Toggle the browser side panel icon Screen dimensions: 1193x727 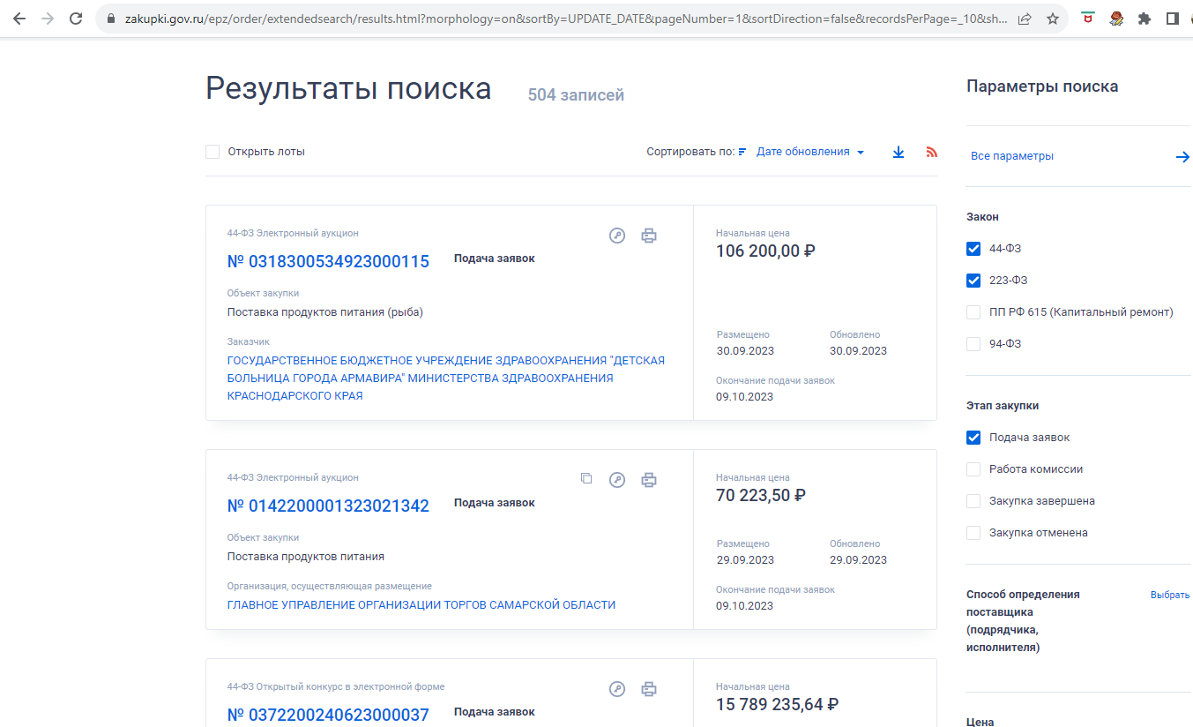(1173, 19)
